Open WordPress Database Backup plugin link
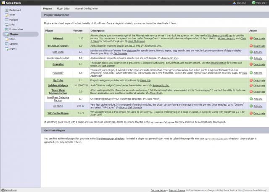 pyautogui.click(x=58, y=99)
